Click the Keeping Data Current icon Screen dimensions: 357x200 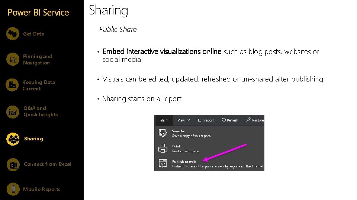(12, 85)
